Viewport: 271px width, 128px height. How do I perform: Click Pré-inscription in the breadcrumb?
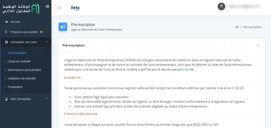[x=252, y=27]
